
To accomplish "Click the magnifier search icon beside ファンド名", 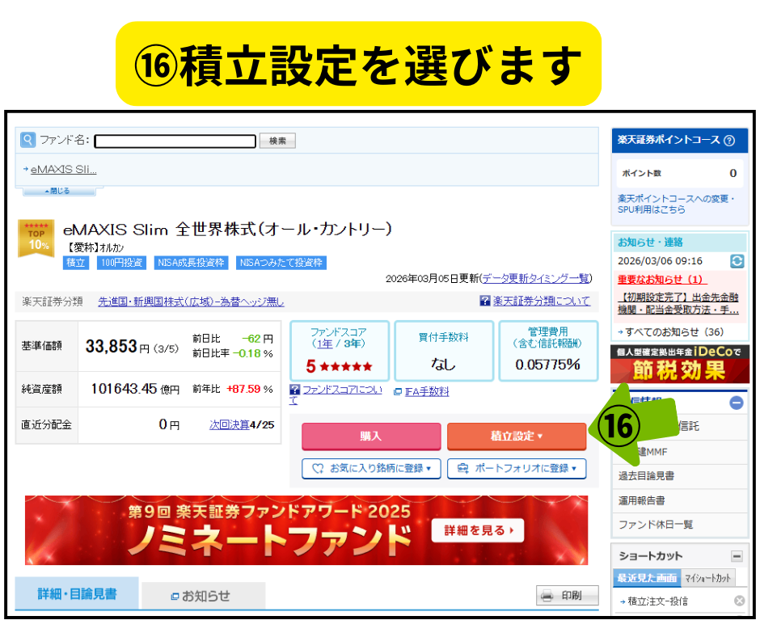I will [x=27, y=140].
